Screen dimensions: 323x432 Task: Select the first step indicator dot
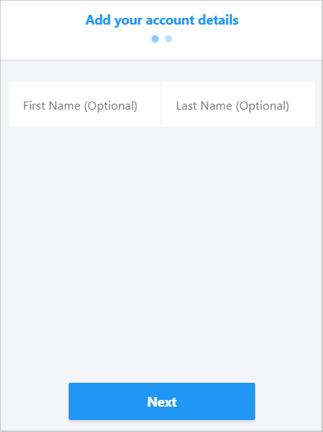tap(155, 39)
